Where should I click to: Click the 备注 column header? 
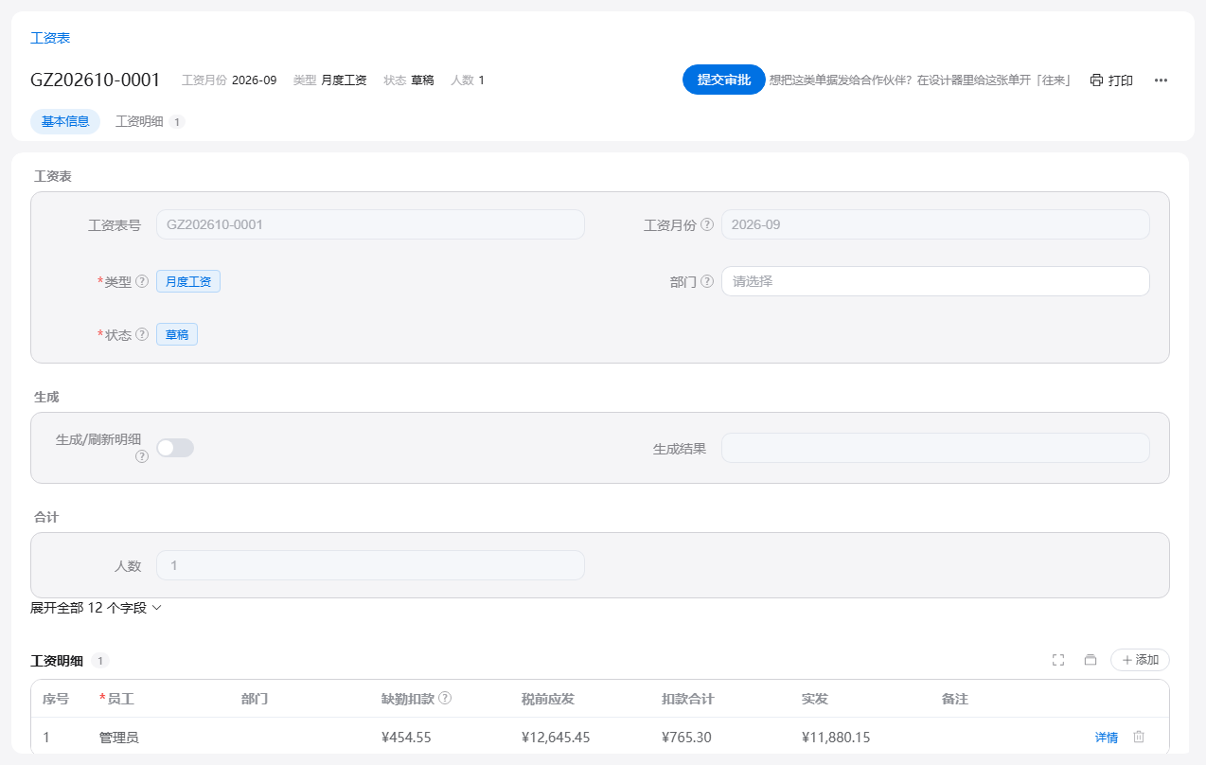pos(955,699)
